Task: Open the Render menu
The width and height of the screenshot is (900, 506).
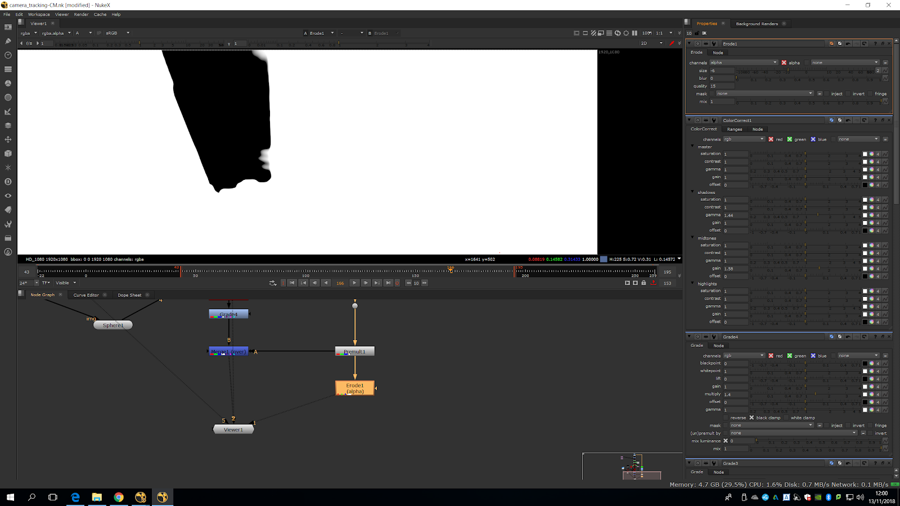Action: pos(81,15)
